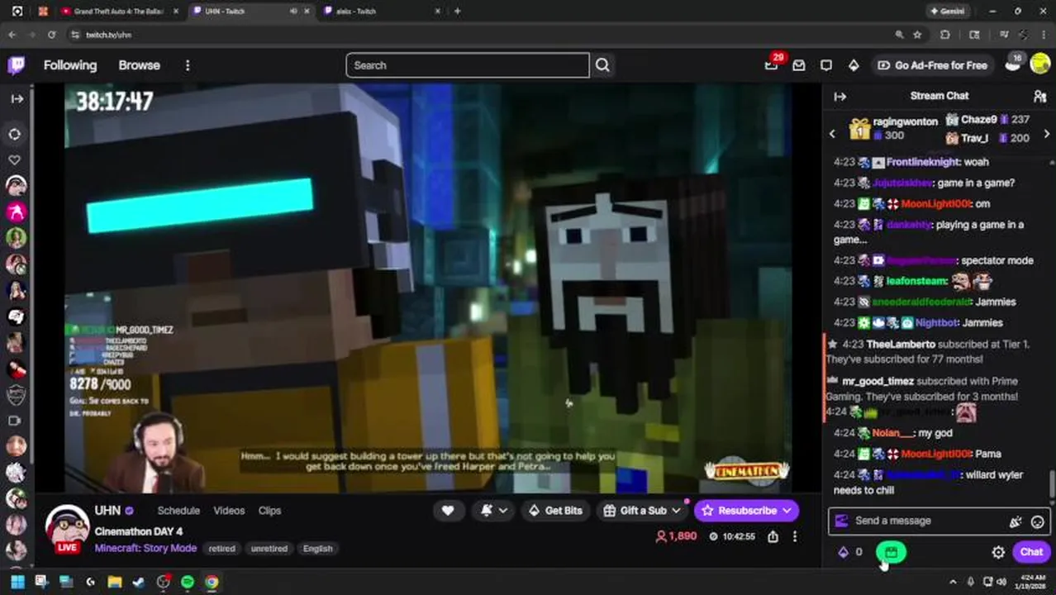Click the retired tag
This screenshot has width=1056, height=595.
(x=221, y=549)
